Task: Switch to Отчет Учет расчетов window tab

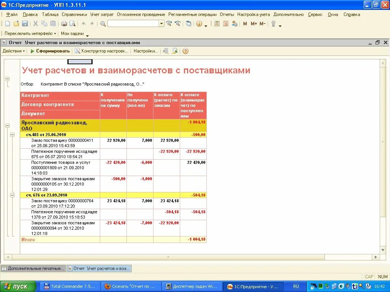Action: click(x=99, y=268)
